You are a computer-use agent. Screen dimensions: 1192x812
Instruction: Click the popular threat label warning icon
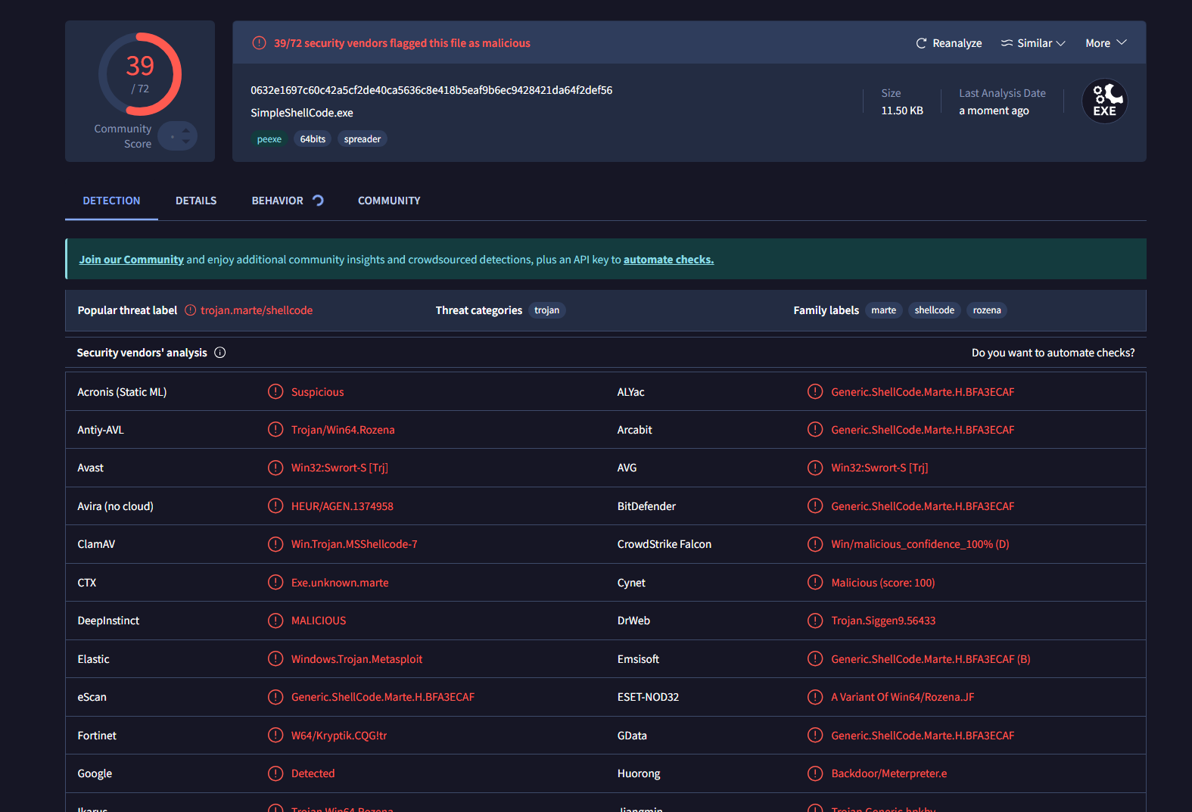191,310
